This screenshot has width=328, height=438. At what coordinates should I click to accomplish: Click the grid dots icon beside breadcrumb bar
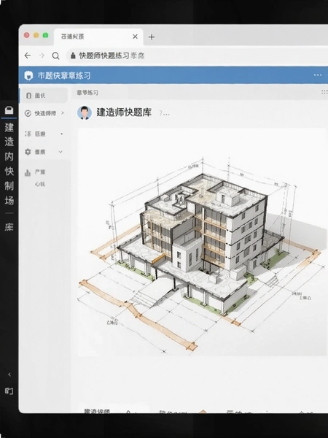click(324, 92)
